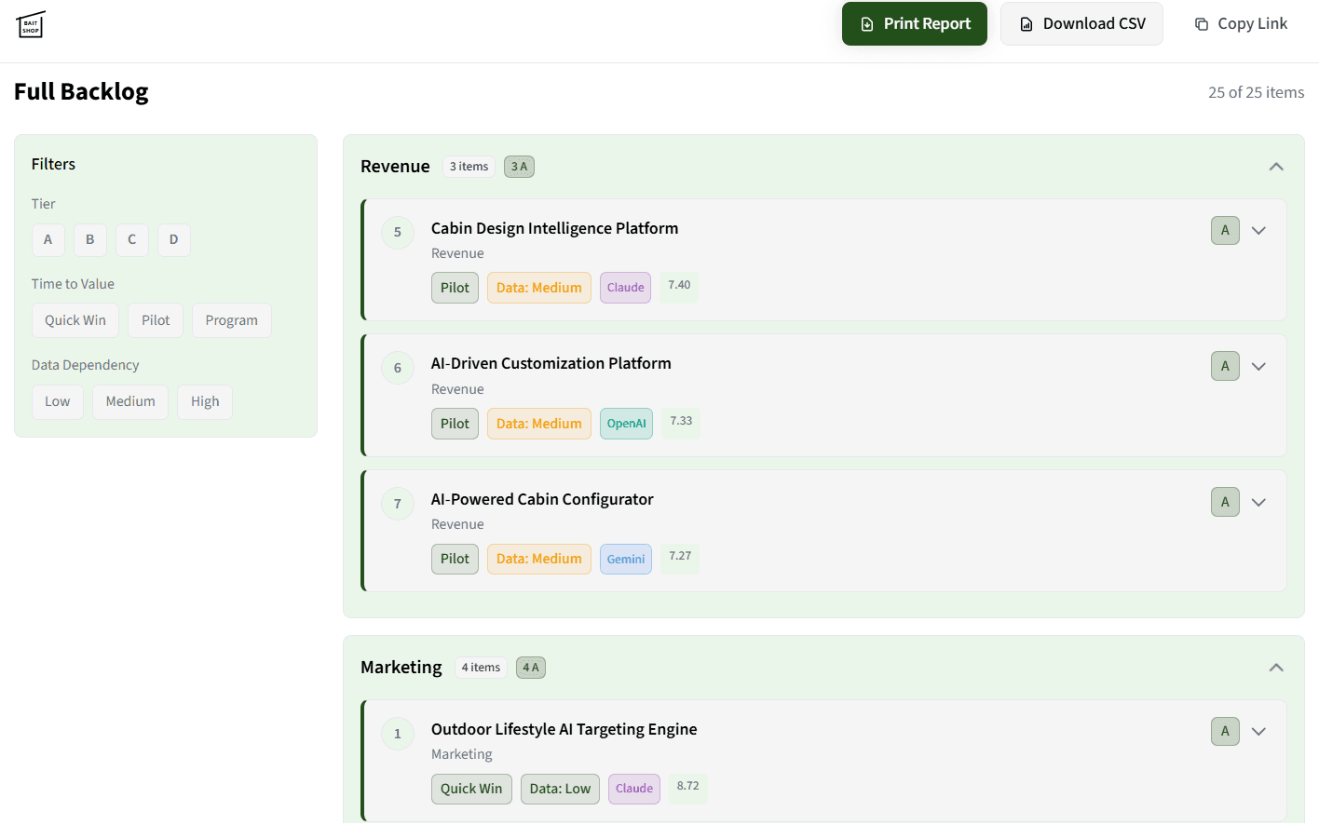1319x838 pixels.
Task: Click the 3 items badge next to Revenue
Action: click(x=469, y=166)
